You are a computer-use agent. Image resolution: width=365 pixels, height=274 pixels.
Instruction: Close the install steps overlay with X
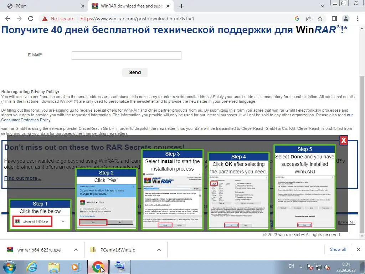344,140
